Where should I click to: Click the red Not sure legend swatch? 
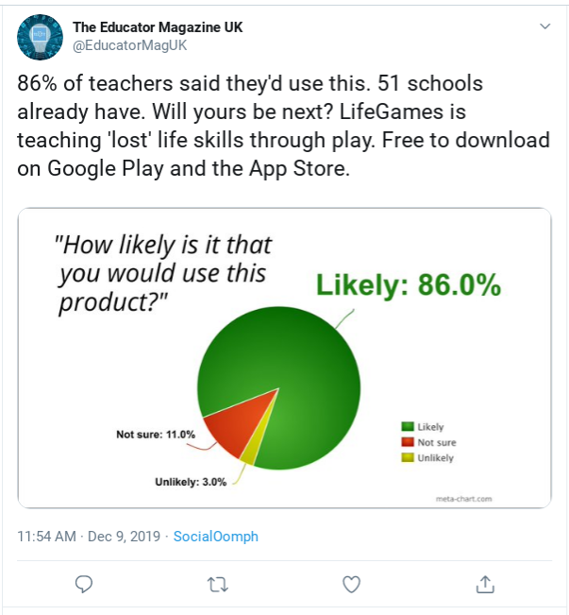coord(408,442)
